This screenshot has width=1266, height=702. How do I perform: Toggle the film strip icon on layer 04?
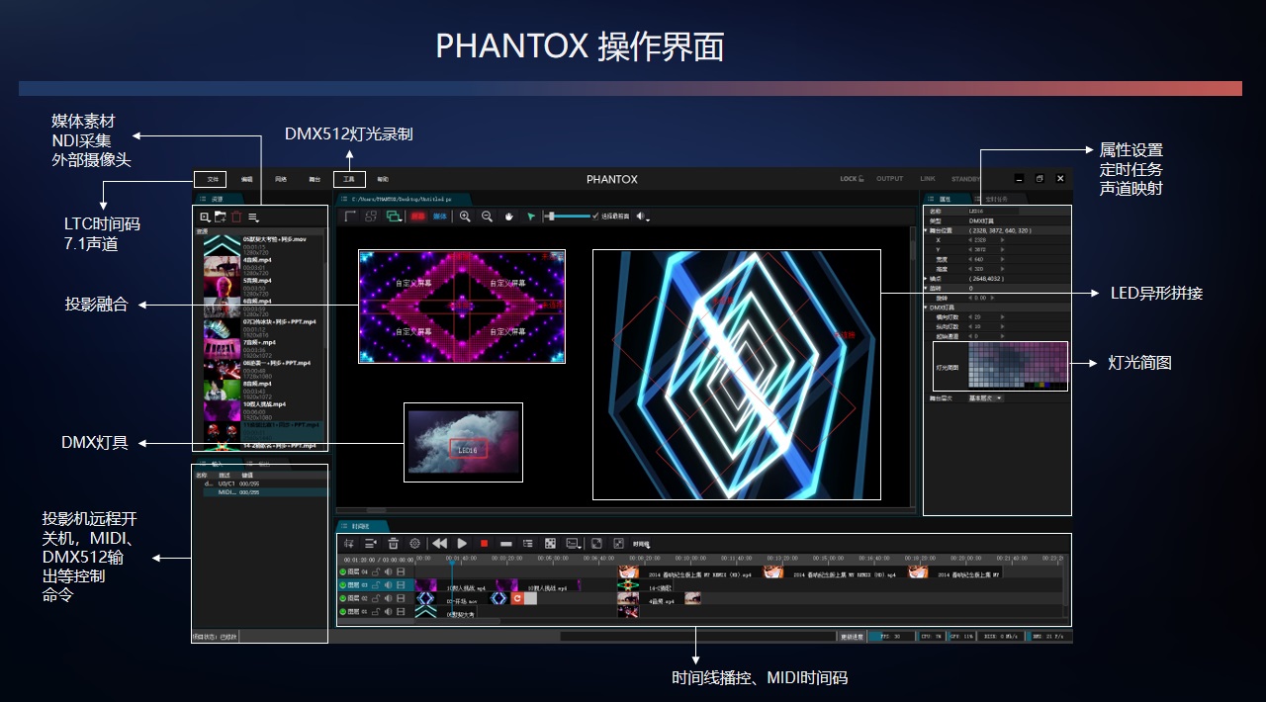[401, 571]
